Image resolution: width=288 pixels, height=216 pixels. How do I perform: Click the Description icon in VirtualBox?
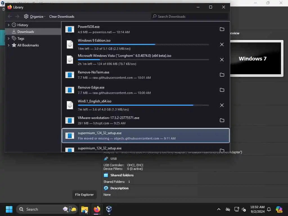106,188
